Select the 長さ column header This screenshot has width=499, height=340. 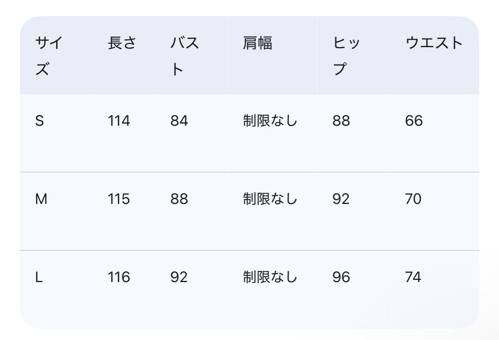point(122,43)
